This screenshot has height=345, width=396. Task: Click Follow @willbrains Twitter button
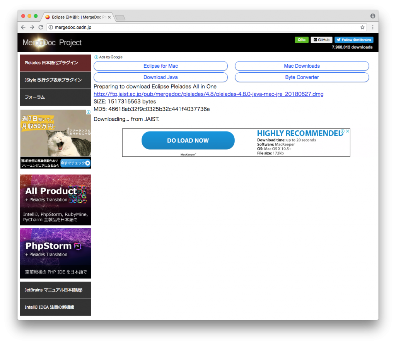coord(354,40)
